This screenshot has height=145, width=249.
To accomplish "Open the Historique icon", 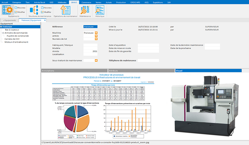I will (100, 10).
